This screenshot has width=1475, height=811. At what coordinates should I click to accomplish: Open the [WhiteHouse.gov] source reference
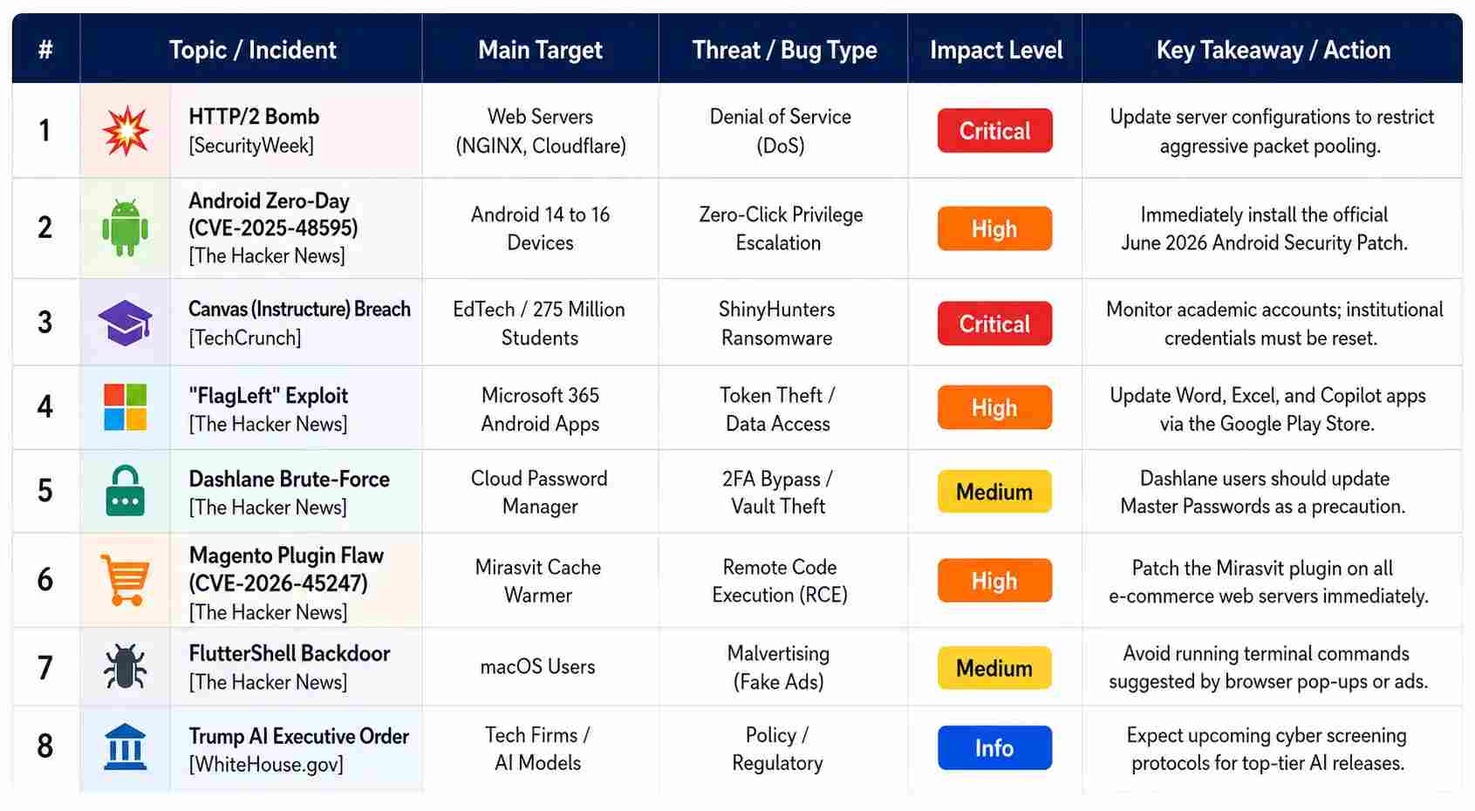click(266, 765)
